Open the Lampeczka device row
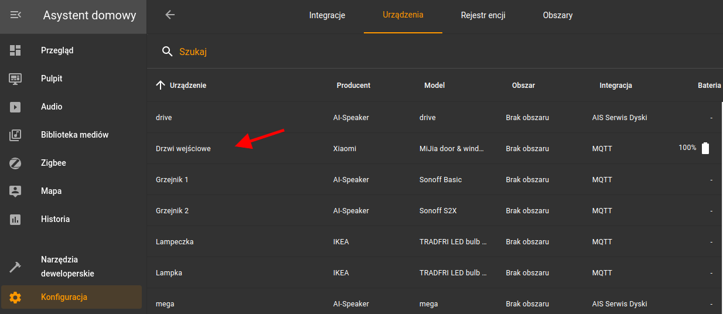The width and height of the screenshot is (723, 314). [175, 242]
